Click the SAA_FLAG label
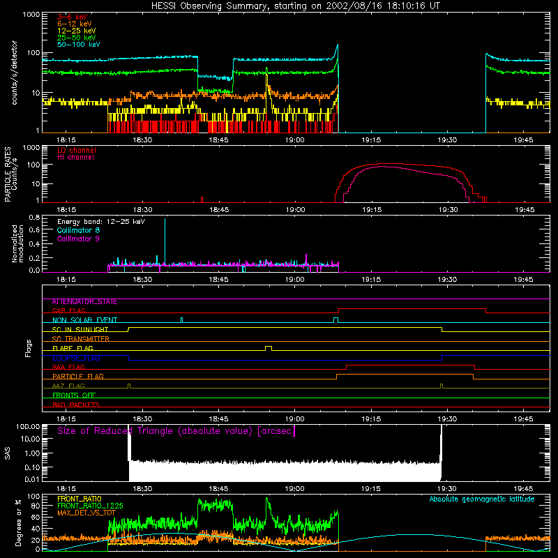The width and height of the screenshot is (558, 558). point(68,367)
